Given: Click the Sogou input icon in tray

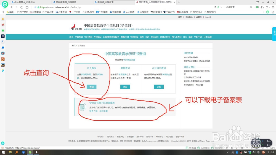Looking at the screenshot, I should (263, 152).
